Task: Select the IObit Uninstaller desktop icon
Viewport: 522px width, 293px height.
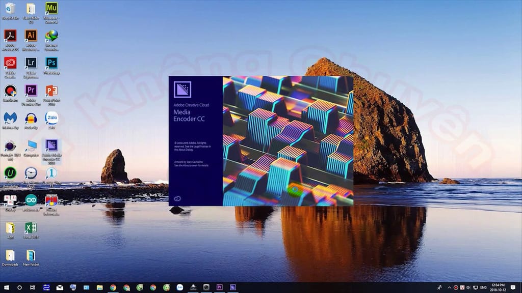Action: click(x=10, y=178)
